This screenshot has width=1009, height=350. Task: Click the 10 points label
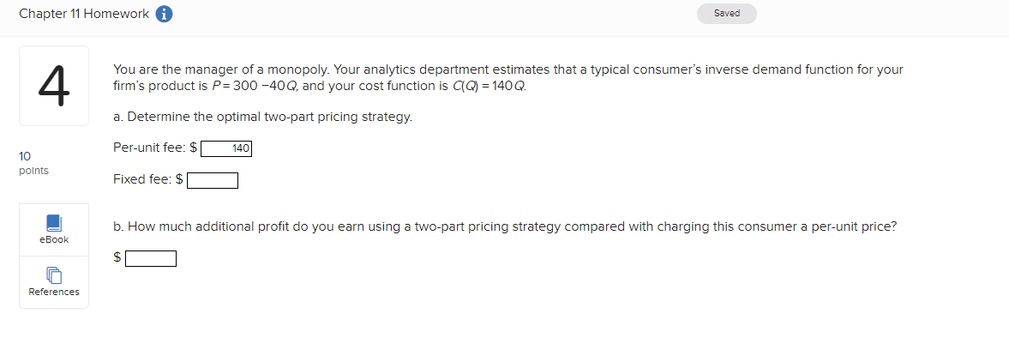tap(33, 163)
